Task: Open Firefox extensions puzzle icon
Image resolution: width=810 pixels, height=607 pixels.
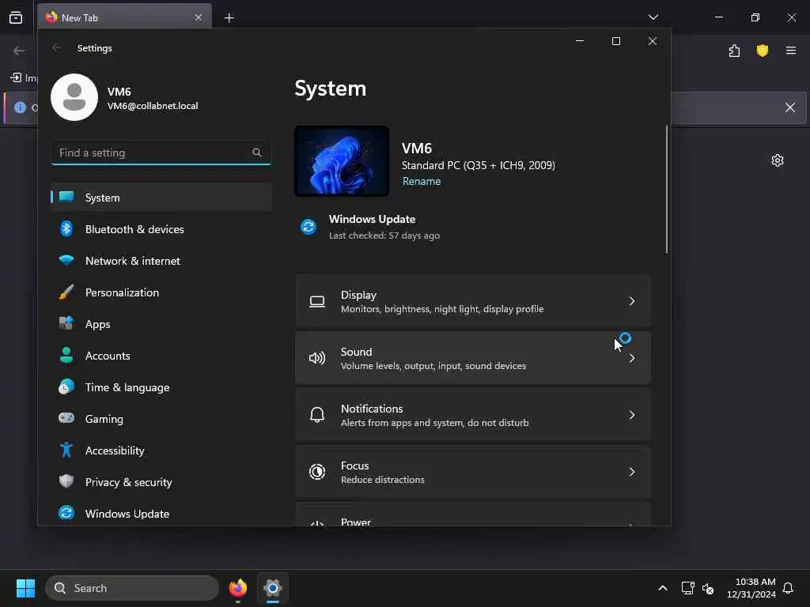Action: [734, 51]
